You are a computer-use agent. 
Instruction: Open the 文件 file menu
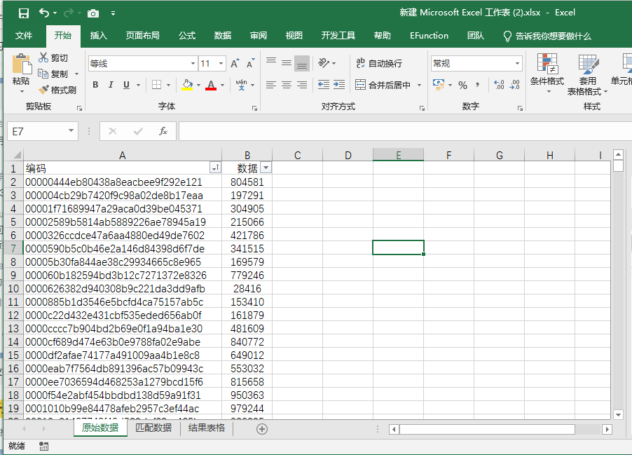pyautogui.click(x=24, y=36)
